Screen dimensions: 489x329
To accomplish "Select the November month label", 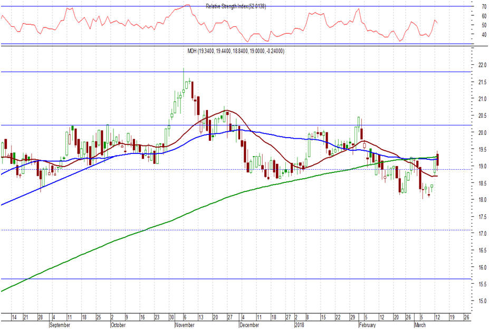I will pos(185,325).
